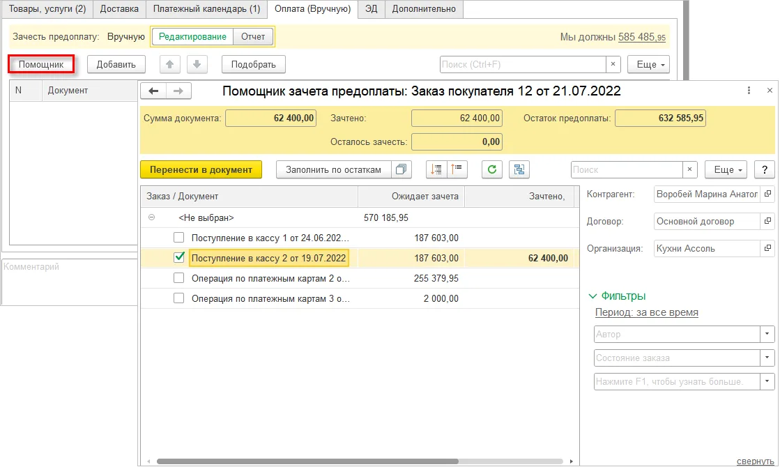Click scrollbar left arrow
Screen dimensions: 780x467
[x=148, y=461]
